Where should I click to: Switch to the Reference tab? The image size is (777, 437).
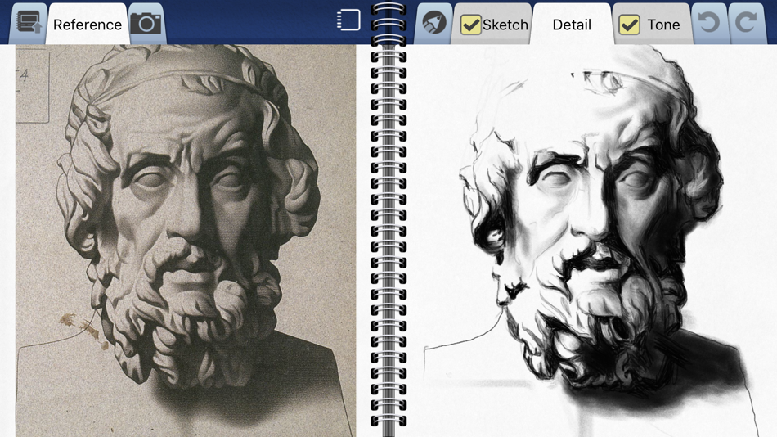[88, 25]
